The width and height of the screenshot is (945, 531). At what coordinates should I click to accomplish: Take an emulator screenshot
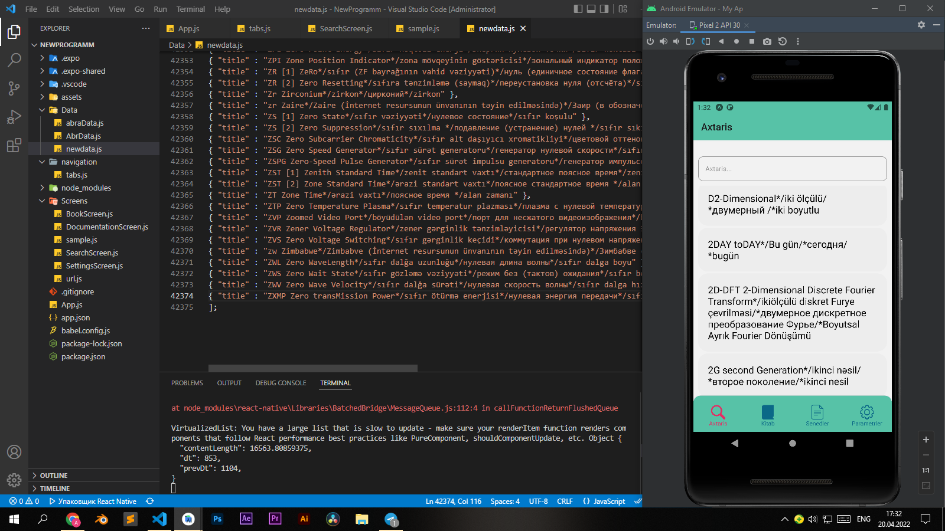pyautogui.click(x=767, y=41)
